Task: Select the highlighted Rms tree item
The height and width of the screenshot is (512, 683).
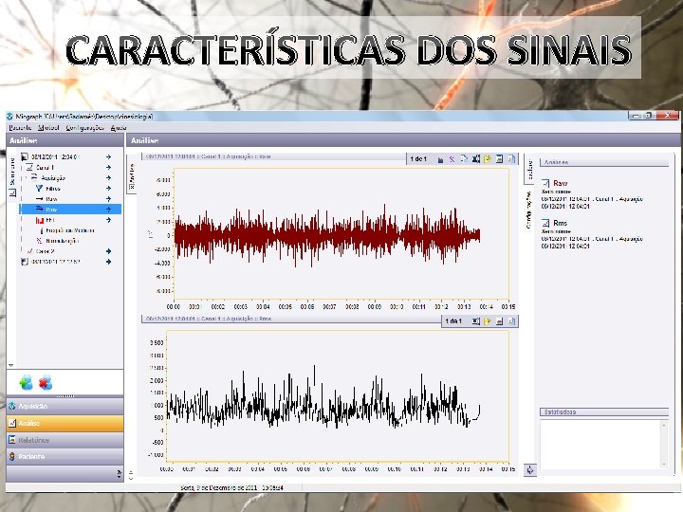Action: click(x=69, y=210)
